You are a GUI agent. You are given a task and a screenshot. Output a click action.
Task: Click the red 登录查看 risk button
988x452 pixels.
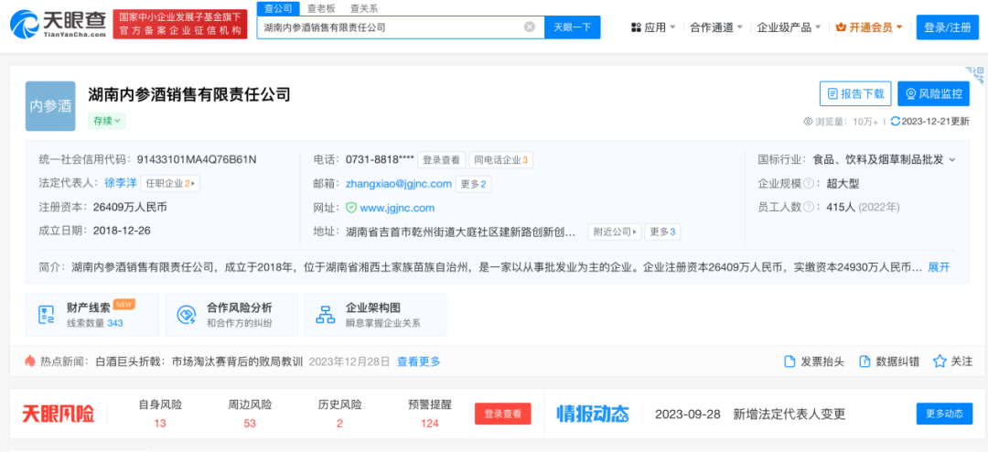point(503,414)
